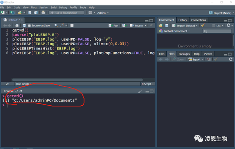Clear all plots with the Plots broom icon
The height and width of the screenshot is (149, 235).
coord(216,59)
